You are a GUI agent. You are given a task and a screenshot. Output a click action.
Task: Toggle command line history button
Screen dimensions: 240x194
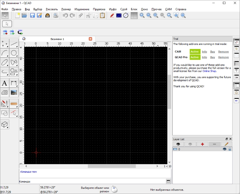168,181
